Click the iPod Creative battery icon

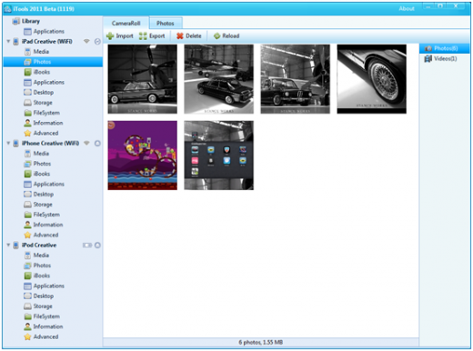click(87, 245)
